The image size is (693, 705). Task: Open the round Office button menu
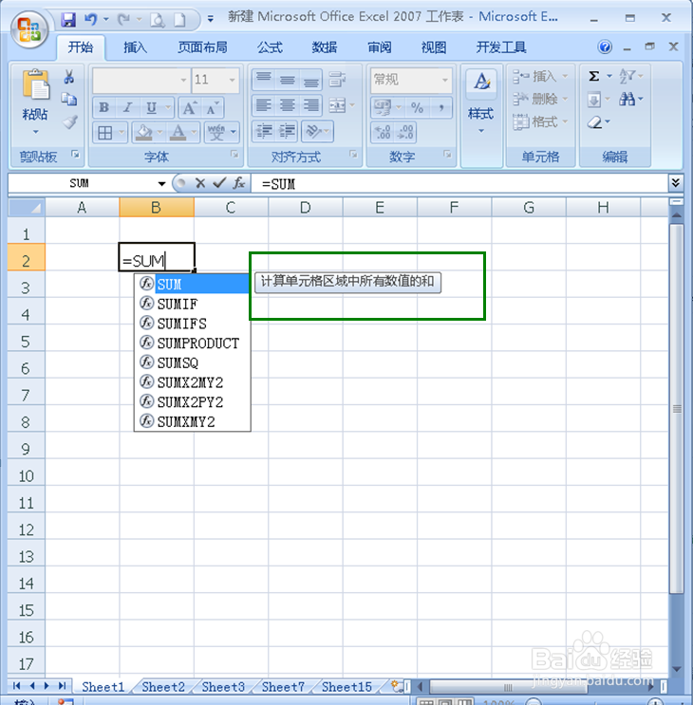tap(29, 29)
